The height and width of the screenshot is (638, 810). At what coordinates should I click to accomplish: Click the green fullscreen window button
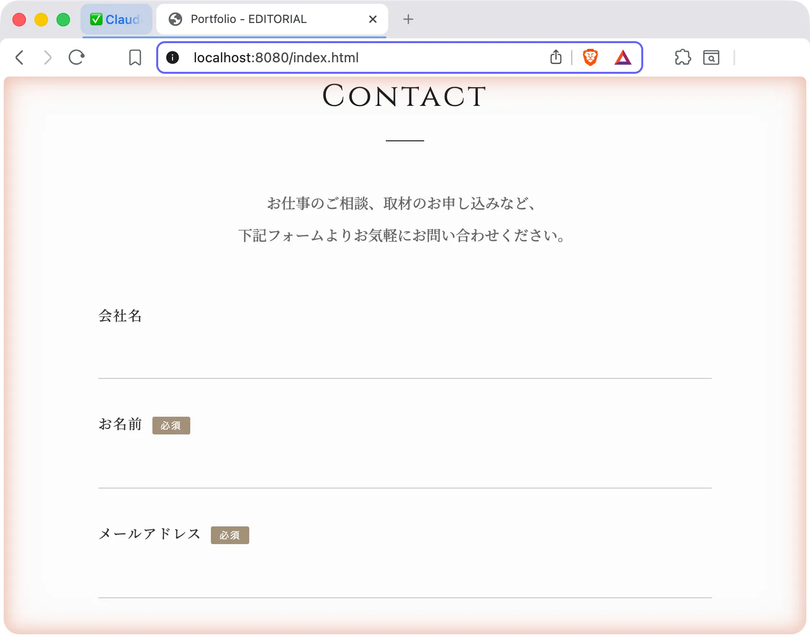(x=63, y=20)
